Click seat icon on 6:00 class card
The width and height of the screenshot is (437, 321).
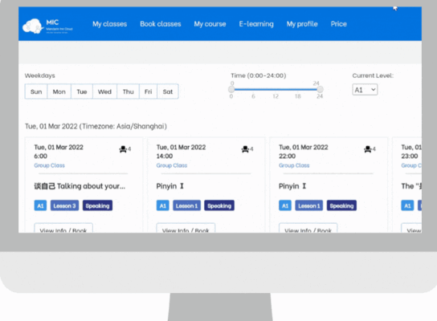click(x=123, y=149)
